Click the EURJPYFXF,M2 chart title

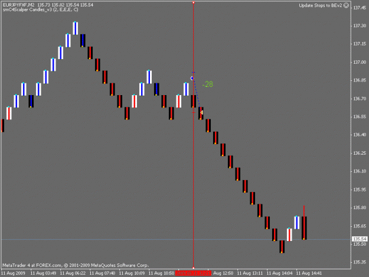(x=18, y=5)
